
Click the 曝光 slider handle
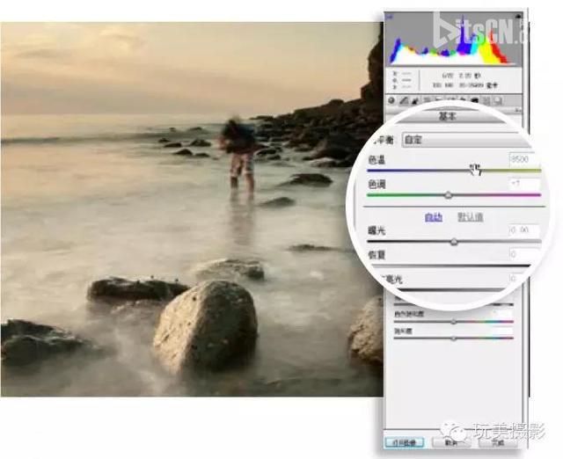[454, 242]
